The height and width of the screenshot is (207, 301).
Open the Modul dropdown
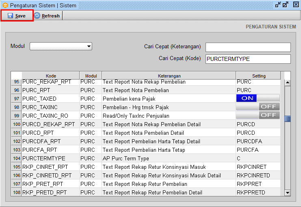pos(61,46)
